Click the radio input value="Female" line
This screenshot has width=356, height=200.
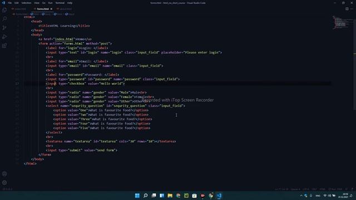(100, 97)
